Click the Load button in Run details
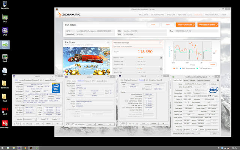 [153, 25]
